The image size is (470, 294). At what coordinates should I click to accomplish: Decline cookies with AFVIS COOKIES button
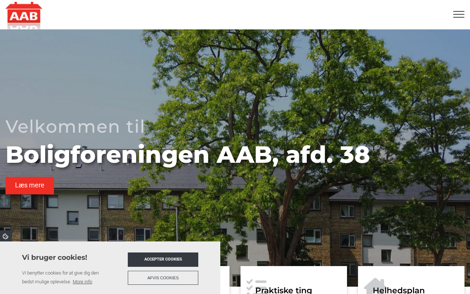[163, 278]
